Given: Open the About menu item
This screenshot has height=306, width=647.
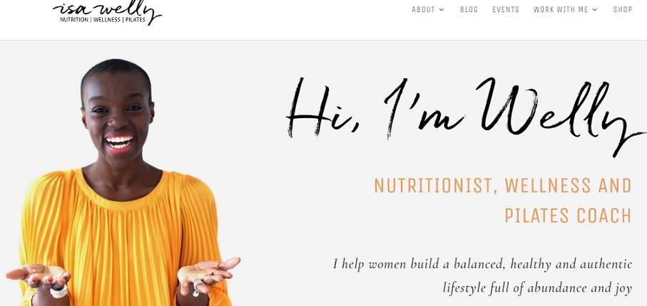Looking at the screenshot, I should tap(423, 9).
